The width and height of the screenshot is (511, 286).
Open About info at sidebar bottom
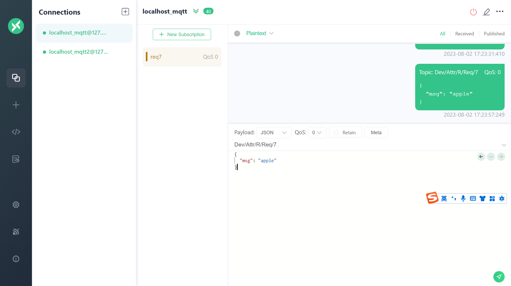pyautogui.click(x=16, y=259)
